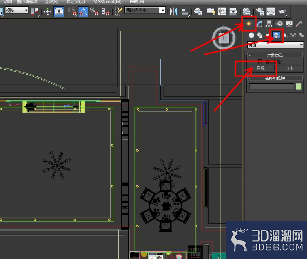Select the Shapes category icon
The width and height of the screenshot is (307, 259).
[260, 35]
